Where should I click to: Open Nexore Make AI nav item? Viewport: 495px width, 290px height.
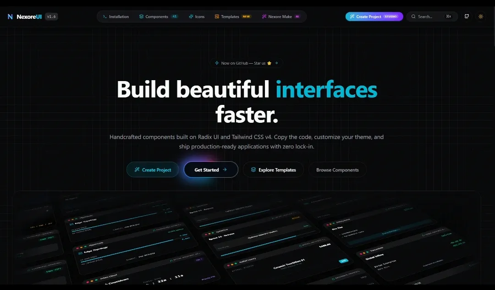pyautogui.click(x=280, y=16)
